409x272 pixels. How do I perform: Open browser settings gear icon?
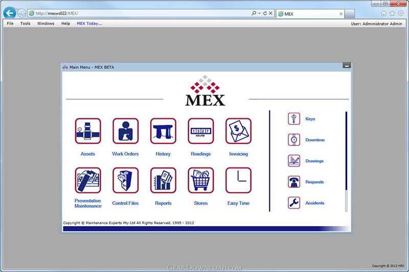401,13
